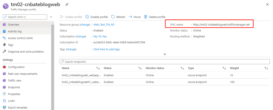Screen dimensions: 273x110
Task: Click the Traffic view icon
Action: [5, 81]
